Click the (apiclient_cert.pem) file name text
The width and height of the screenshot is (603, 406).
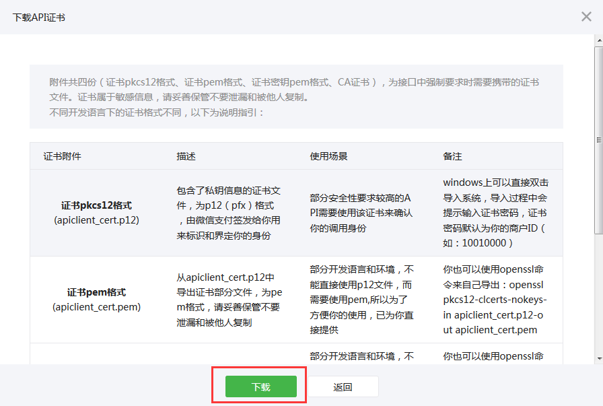(x=96, y=307)
